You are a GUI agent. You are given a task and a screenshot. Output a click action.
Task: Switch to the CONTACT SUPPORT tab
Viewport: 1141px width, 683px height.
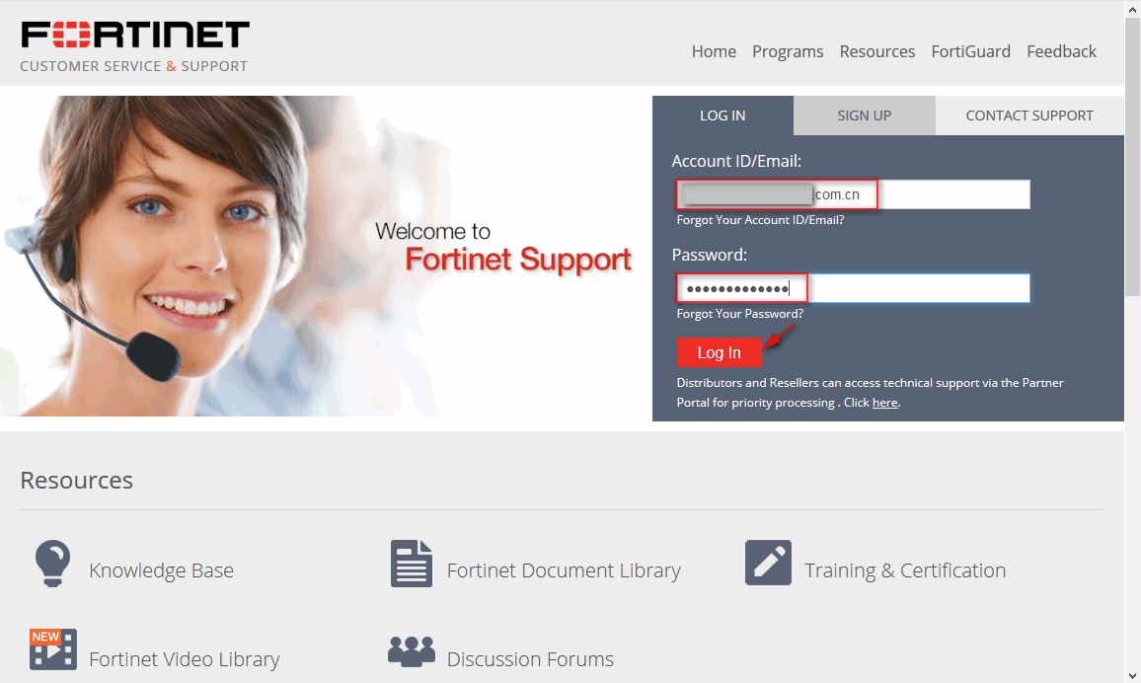tap(1028, 115)
